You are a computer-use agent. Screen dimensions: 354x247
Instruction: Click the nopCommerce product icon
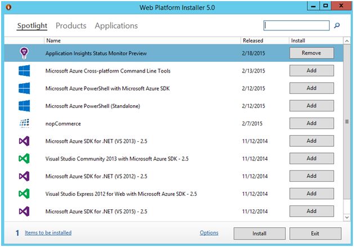(x=24, y=123)
